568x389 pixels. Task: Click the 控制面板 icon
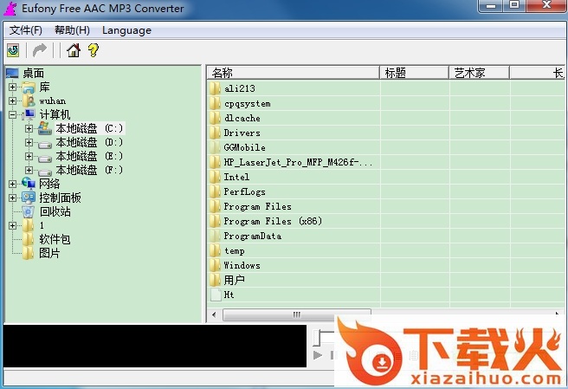point(29,198)
